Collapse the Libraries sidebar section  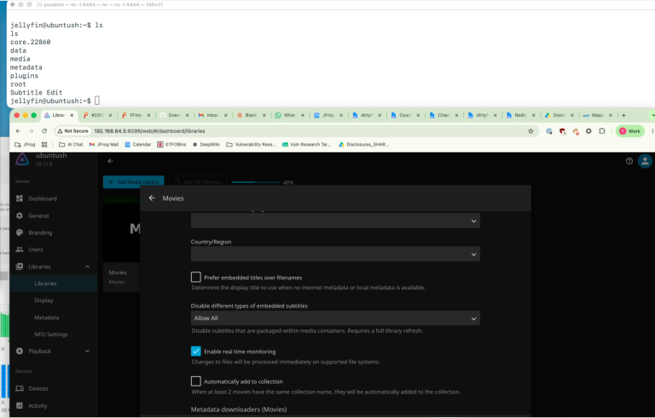point(87,266)
